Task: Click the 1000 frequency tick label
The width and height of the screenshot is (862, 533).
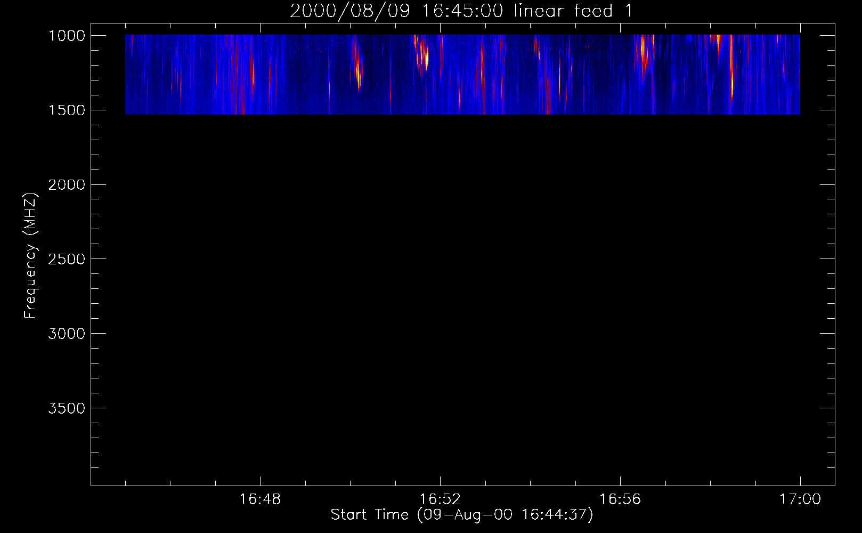Action: click(67, 36)
